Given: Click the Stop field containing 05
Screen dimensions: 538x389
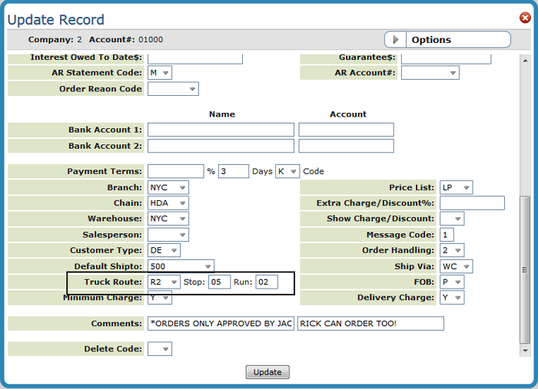Looking at the screenshot, I should [219, 282].
